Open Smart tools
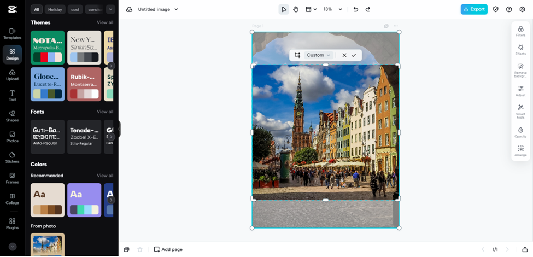 tap(520, 112)
